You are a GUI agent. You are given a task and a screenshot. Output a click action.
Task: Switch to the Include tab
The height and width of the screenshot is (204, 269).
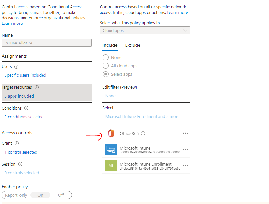point(110,45)
